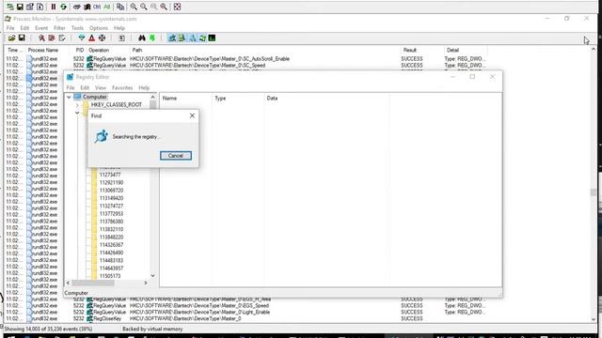Image resolution: width=602 pixels, height=338 pixels.
Task: Select the RegCloseKey event row
Action: click(x=246, y=319)
